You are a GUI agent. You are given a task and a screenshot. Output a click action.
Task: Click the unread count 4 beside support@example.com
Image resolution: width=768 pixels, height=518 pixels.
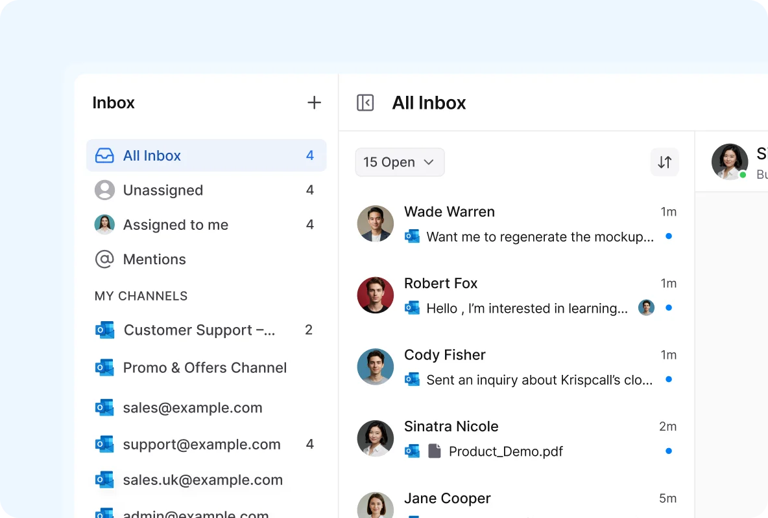pos(309,444)
